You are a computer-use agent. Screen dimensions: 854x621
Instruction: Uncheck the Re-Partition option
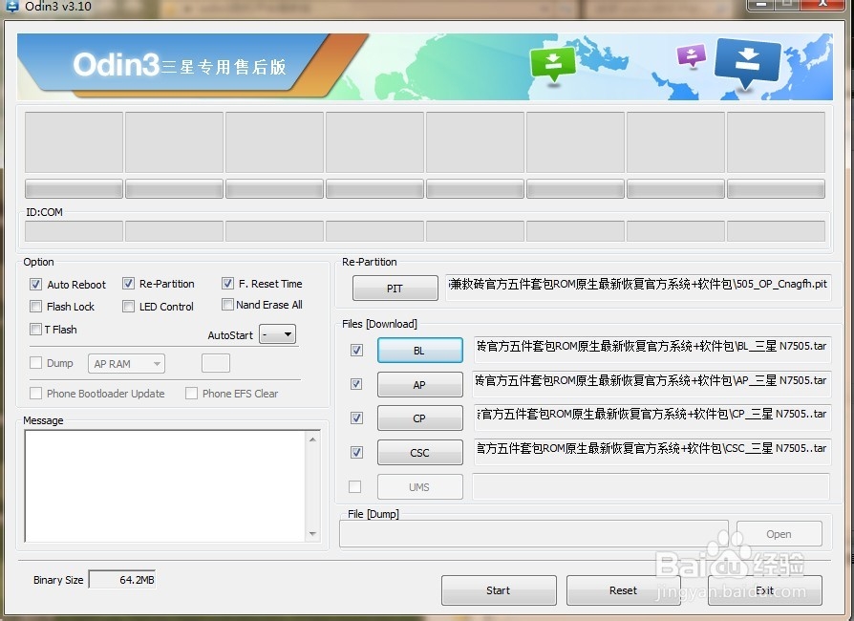click(127, 284)
